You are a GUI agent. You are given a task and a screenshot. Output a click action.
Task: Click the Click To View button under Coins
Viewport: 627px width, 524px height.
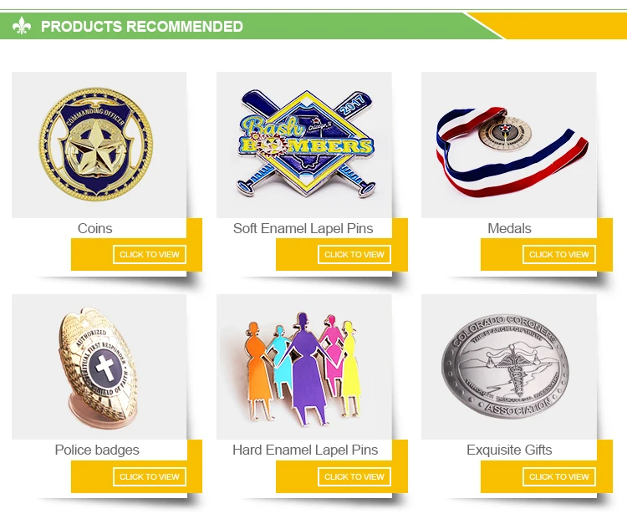pos(150,255)
